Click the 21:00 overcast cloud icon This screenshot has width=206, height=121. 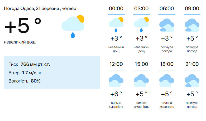click(192, 80)
